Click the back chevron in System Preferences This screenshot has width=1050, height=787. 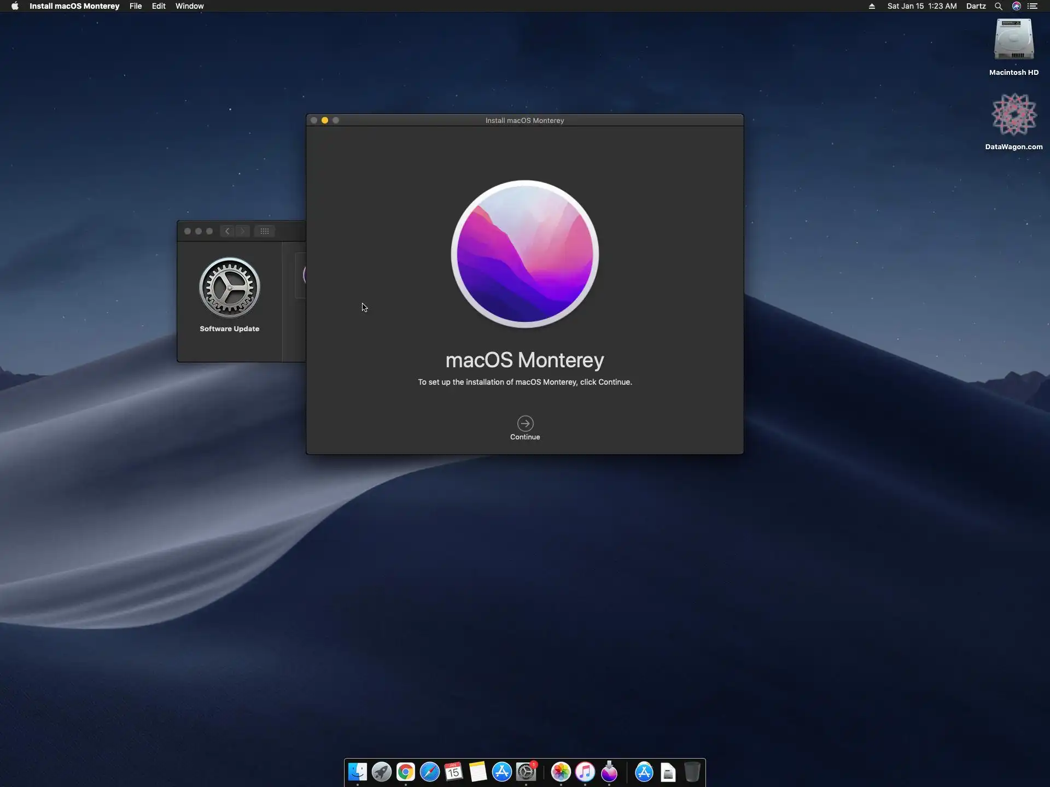coord(227,231)
